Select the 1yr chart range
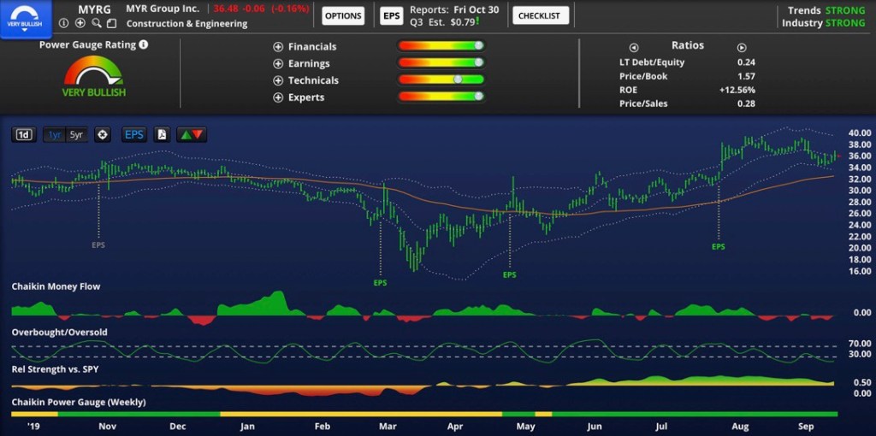 55,134
